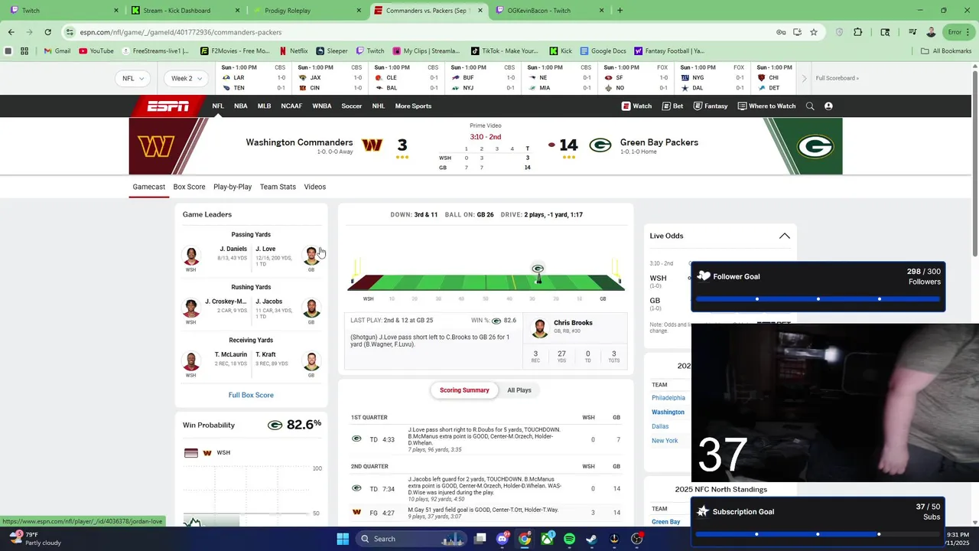Open the Fantasy Football bookmark
The width and height of the screenshot is (979, 551).
point(669,51)
